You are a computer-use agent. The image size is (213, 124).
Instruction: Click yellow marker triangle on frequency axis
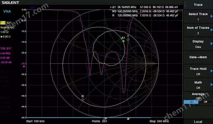(x=128, y=118)
